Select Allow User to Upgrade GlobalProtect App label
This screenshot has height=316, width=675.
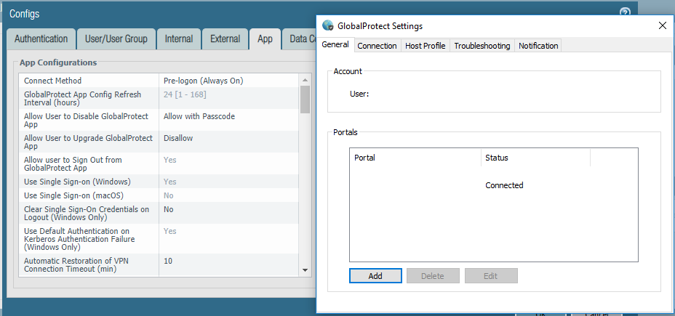pyautogui.click(x=88, y=142)
